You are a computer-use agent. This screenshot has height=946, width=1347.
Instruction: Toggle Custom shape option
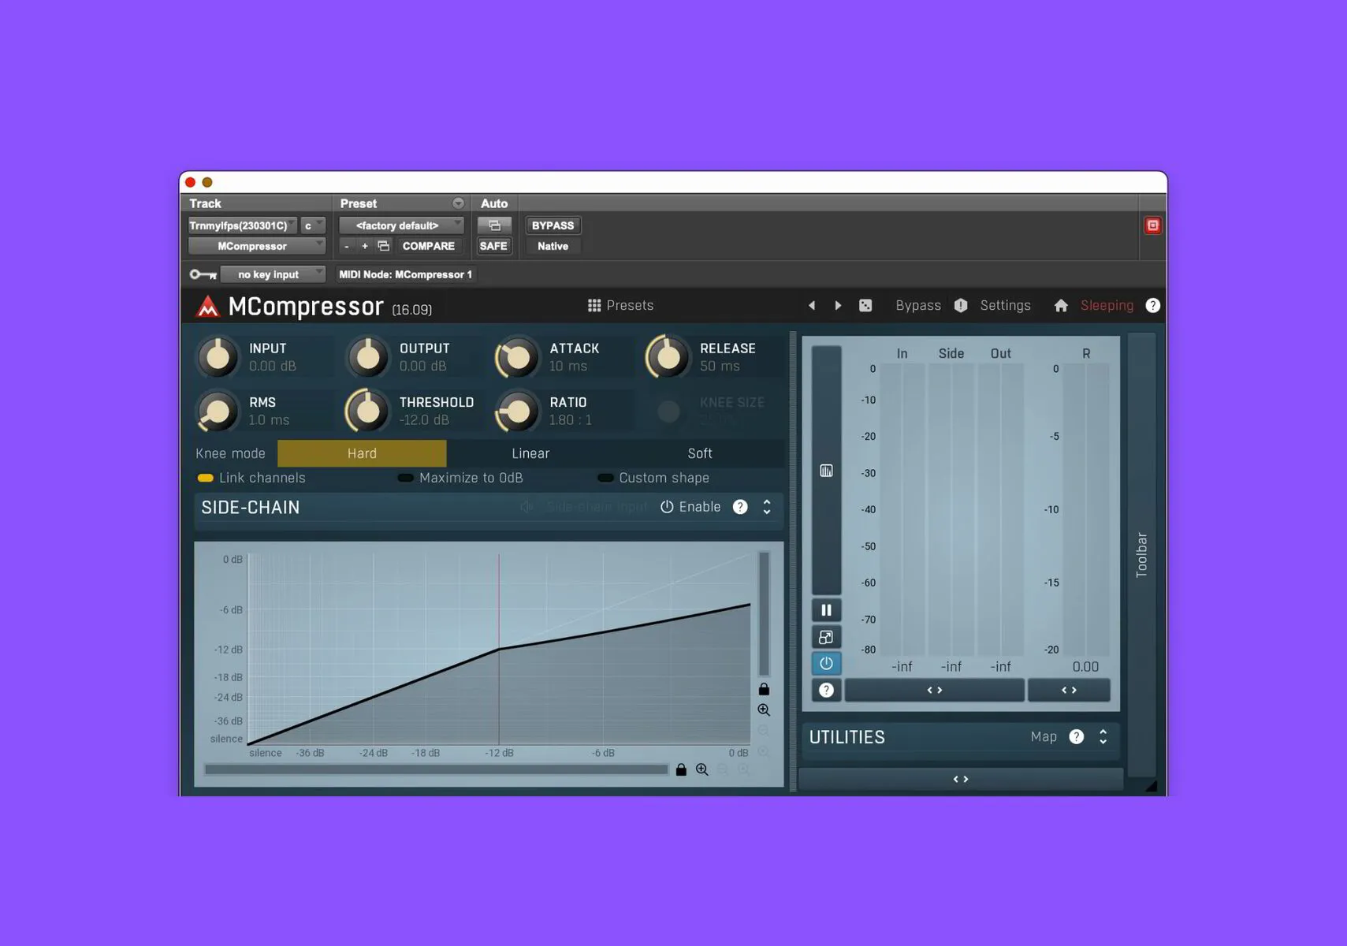[x=605, y=478]
